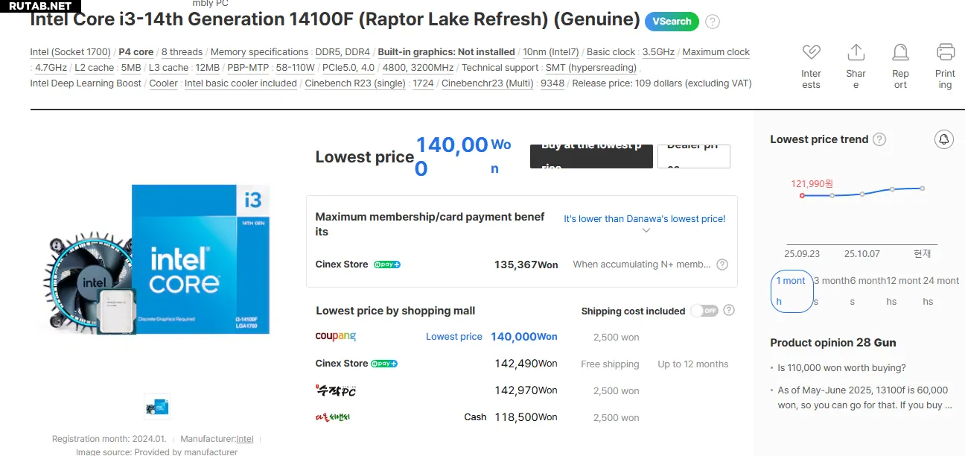Select the 1 month trend tab
965x456 pixels.
click(790, 291)
